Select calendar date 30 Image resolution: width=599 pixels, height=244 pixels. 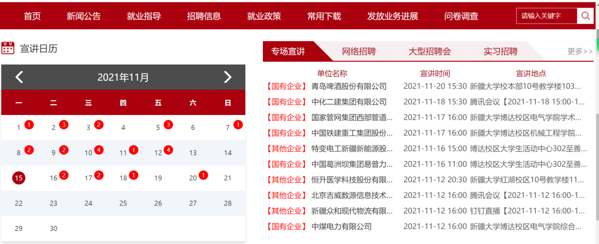(53, 228)
